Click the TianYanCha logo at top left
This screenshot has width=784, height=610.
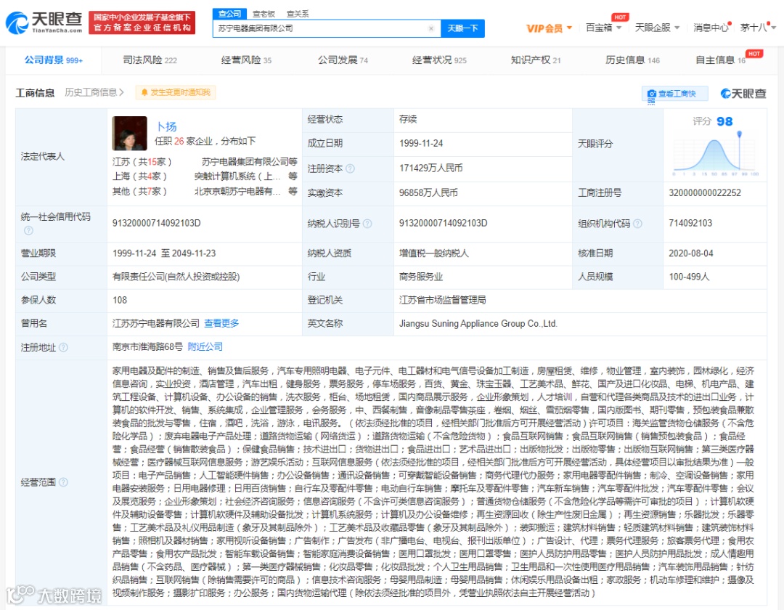tap(44, 23)
